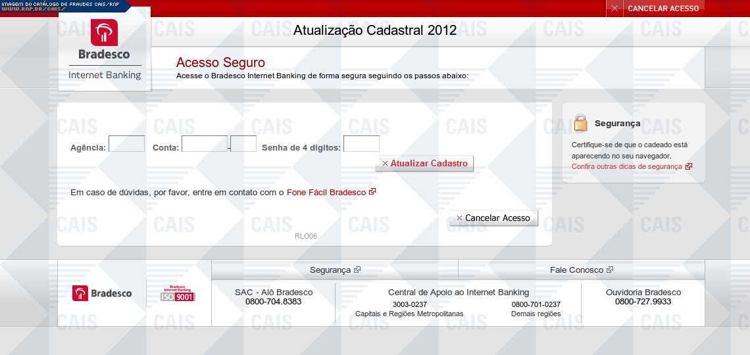The height and width of the screenshot is (355, 750).
Task: Click the padlock icon in Segurança panel
Action: pos(580,123)
